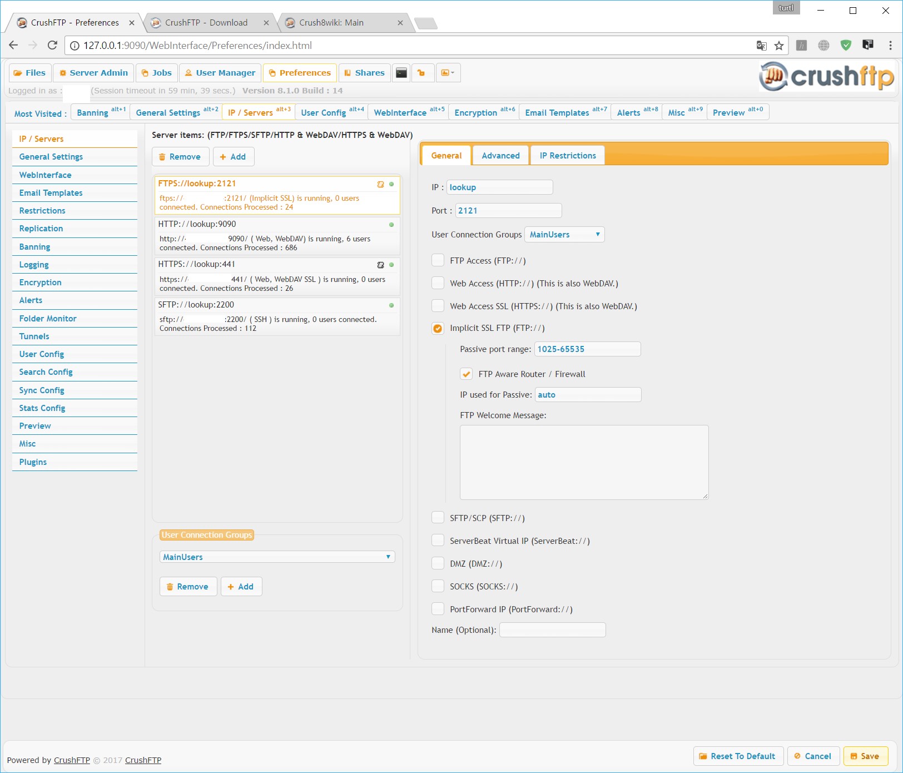The image size is (903, 773).
Task: Click the Google Translate icon in the address bar
Action: click(x=762, y=46)
